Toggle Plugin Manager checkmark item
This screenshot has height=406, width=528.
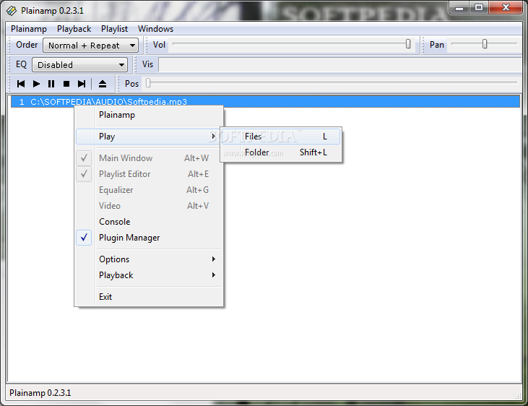(x=149, y=238)
